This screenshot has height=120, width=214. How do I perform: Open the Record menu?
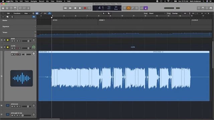pyautogui.click(x=41, y=1)
